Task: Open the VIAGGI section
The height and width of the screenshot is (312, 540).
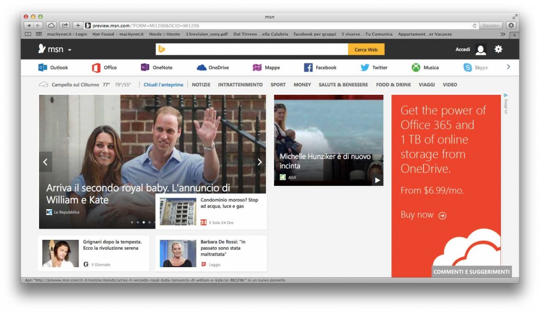Action: (427, 84)
